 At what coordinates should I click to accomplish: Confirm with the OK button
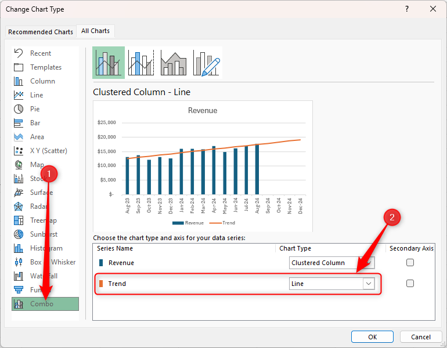coord(372,337)
